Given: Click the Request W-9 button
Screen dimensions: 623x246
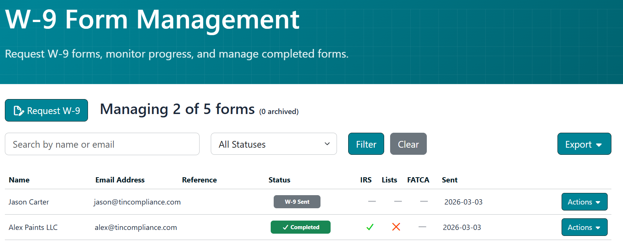Looking at the screenshot, I should [x=46, y=110].
